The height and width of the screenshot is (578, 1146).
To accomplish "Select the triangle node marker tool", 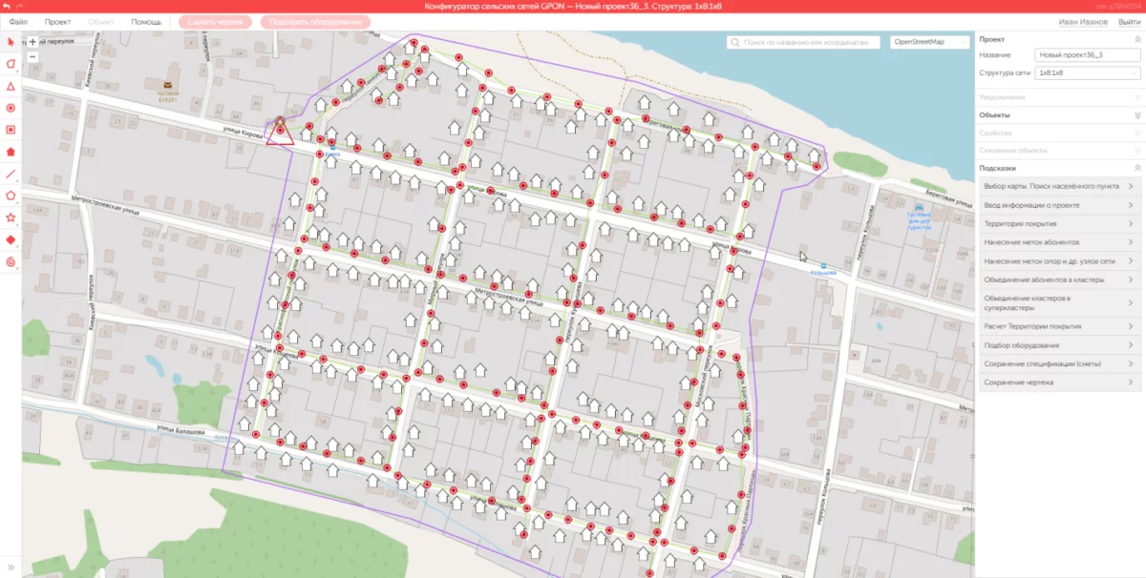I will pyautogui.click(x=11, y=86).
